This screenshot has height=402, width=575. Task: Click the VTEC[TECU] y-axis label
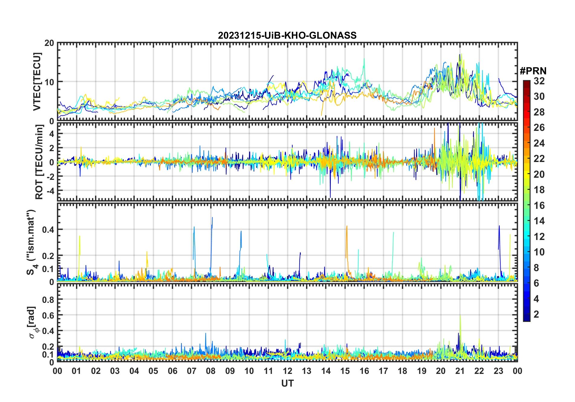tap(37, 82)
